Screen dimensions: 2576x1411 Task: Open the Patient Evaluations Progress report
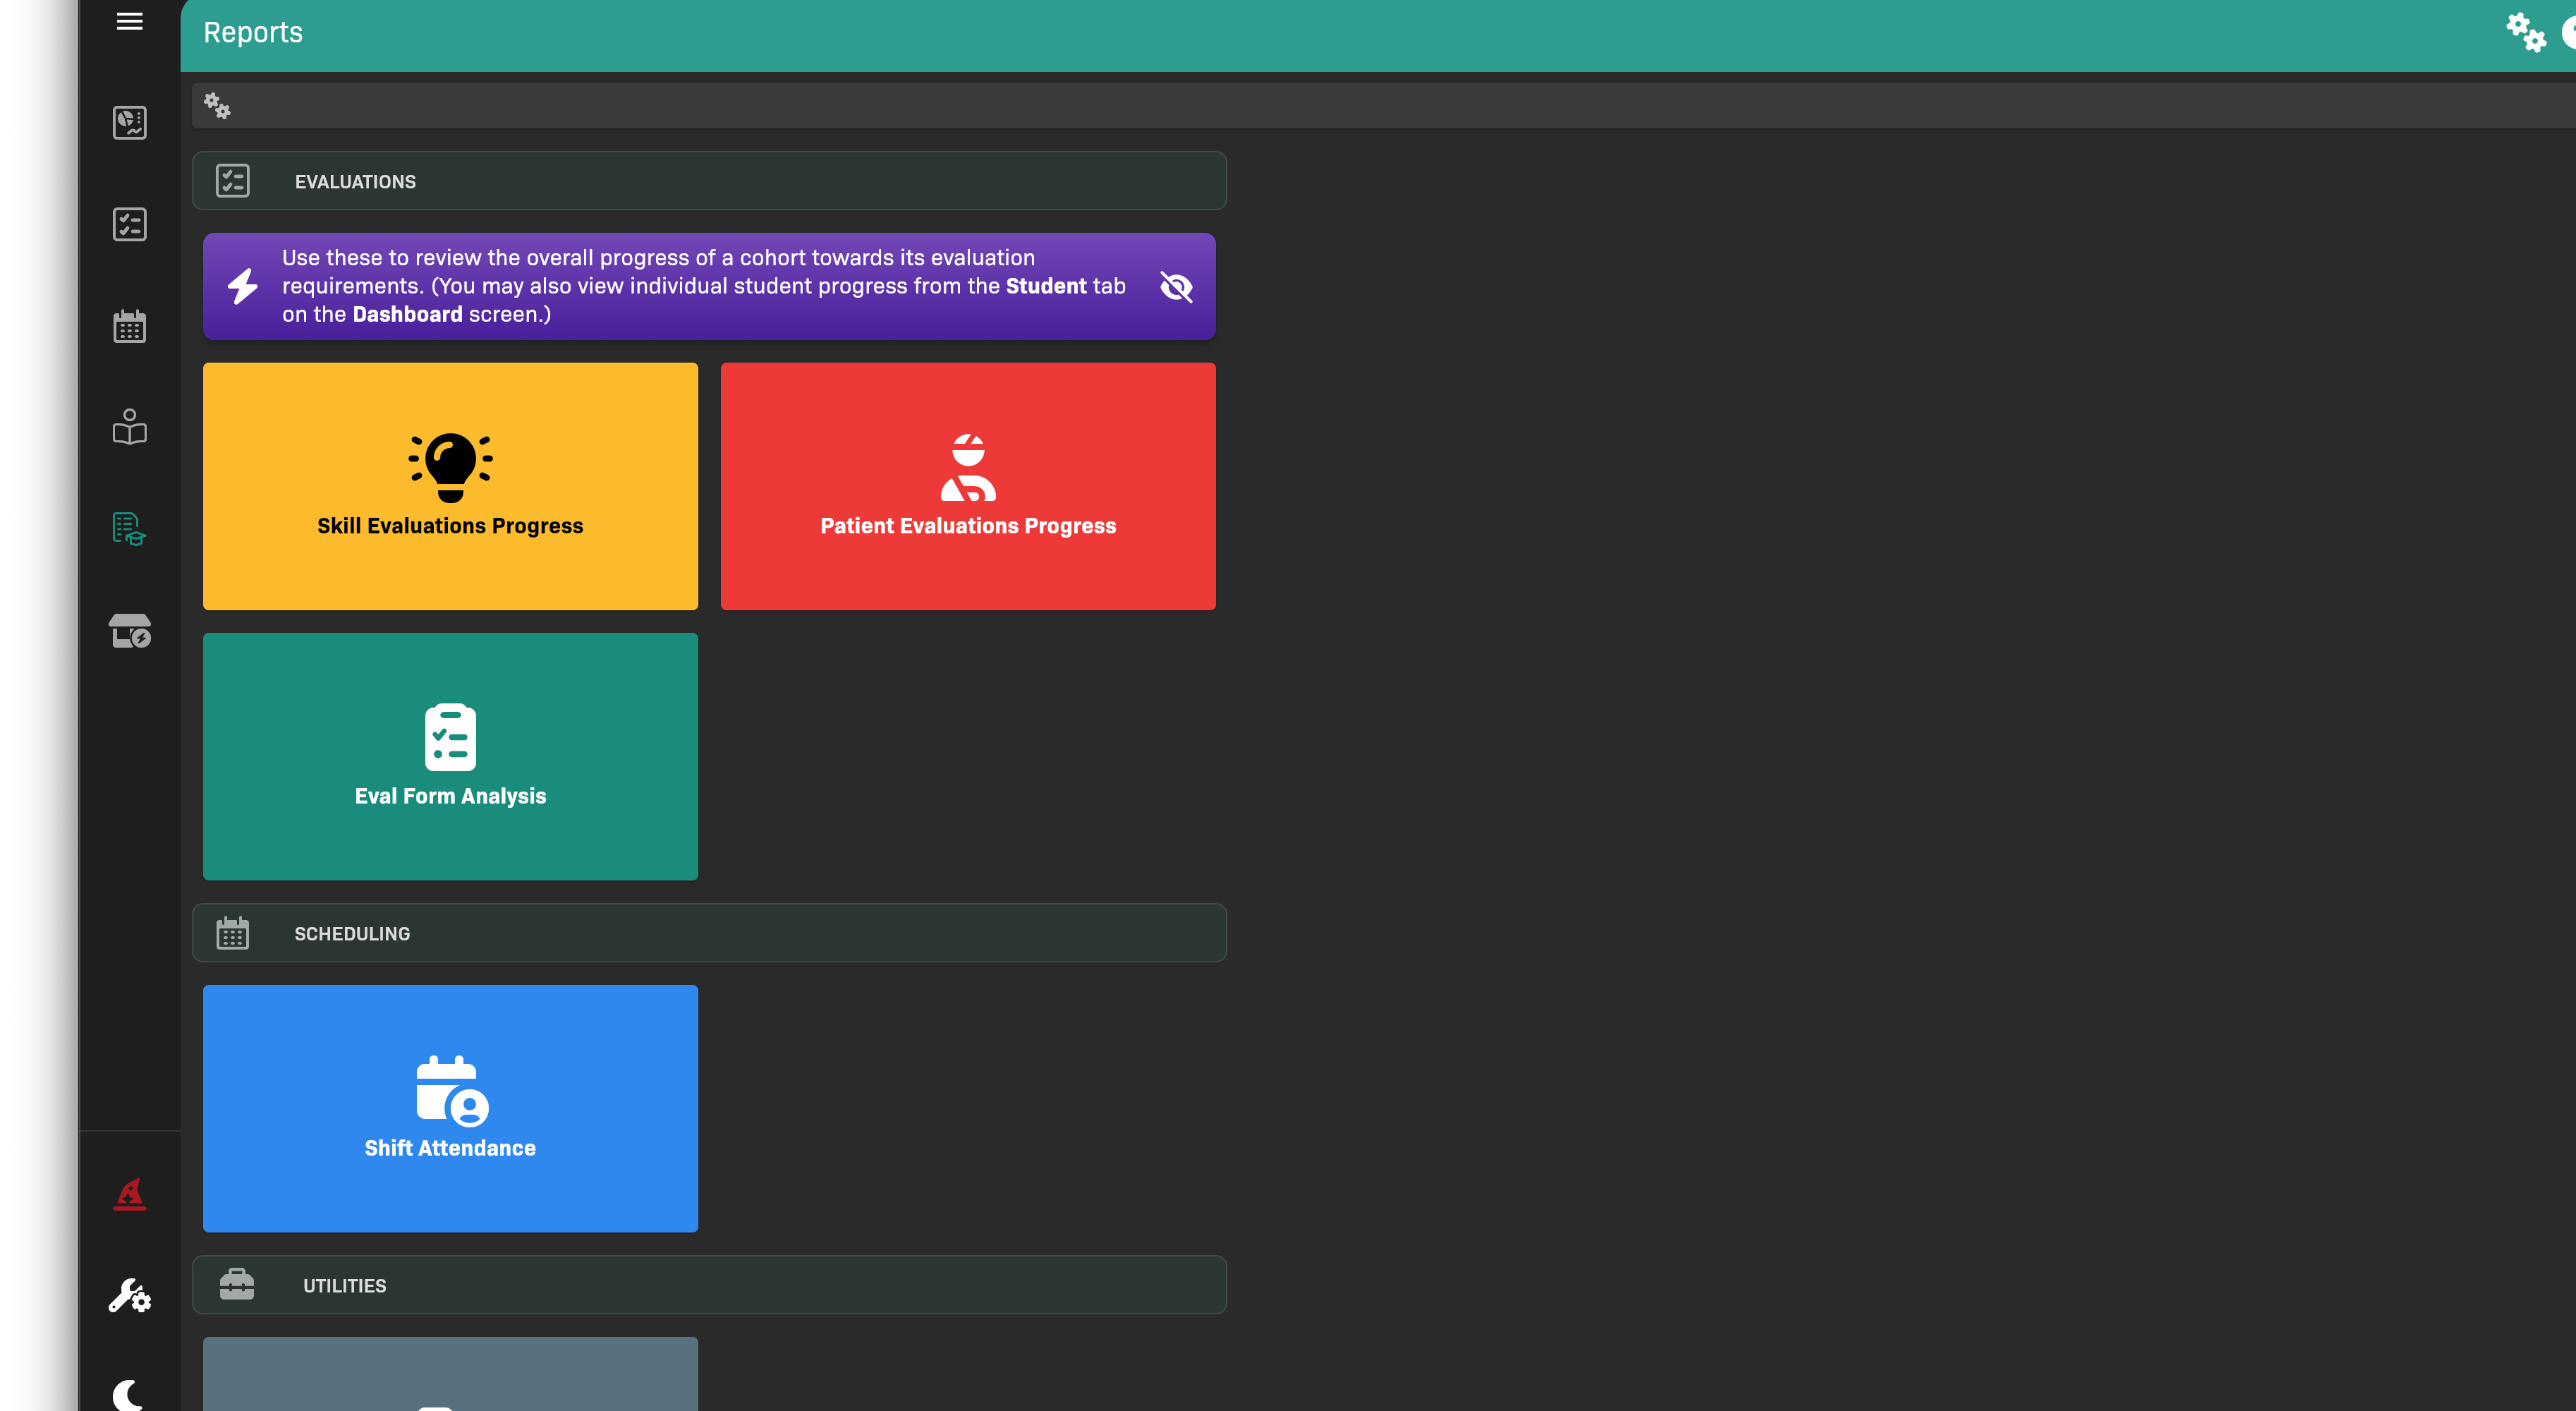tap(967, 486)
